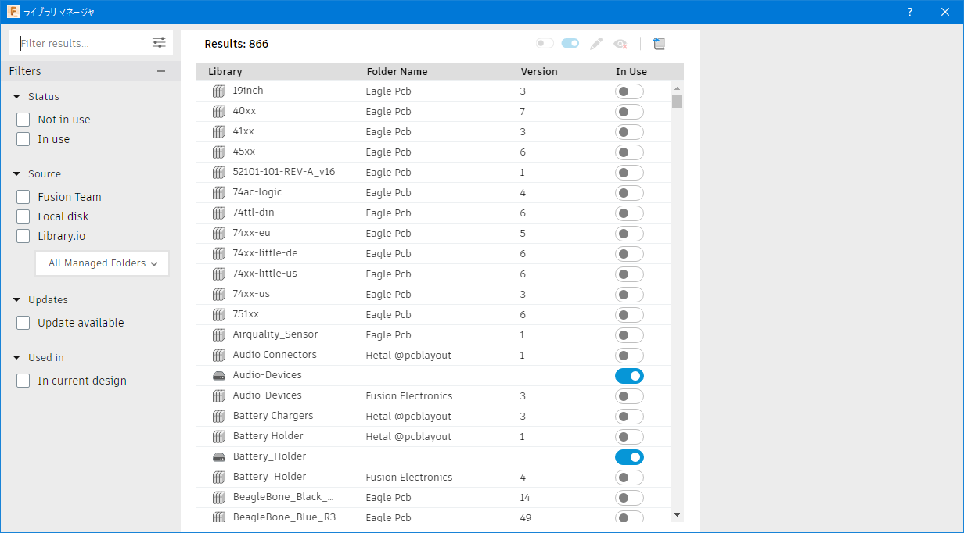The height and width of the screenshot is (533, 964).
Task: Click the 52101-101-REV-A_v16 library icon
Action: click(x=219, y=172)
